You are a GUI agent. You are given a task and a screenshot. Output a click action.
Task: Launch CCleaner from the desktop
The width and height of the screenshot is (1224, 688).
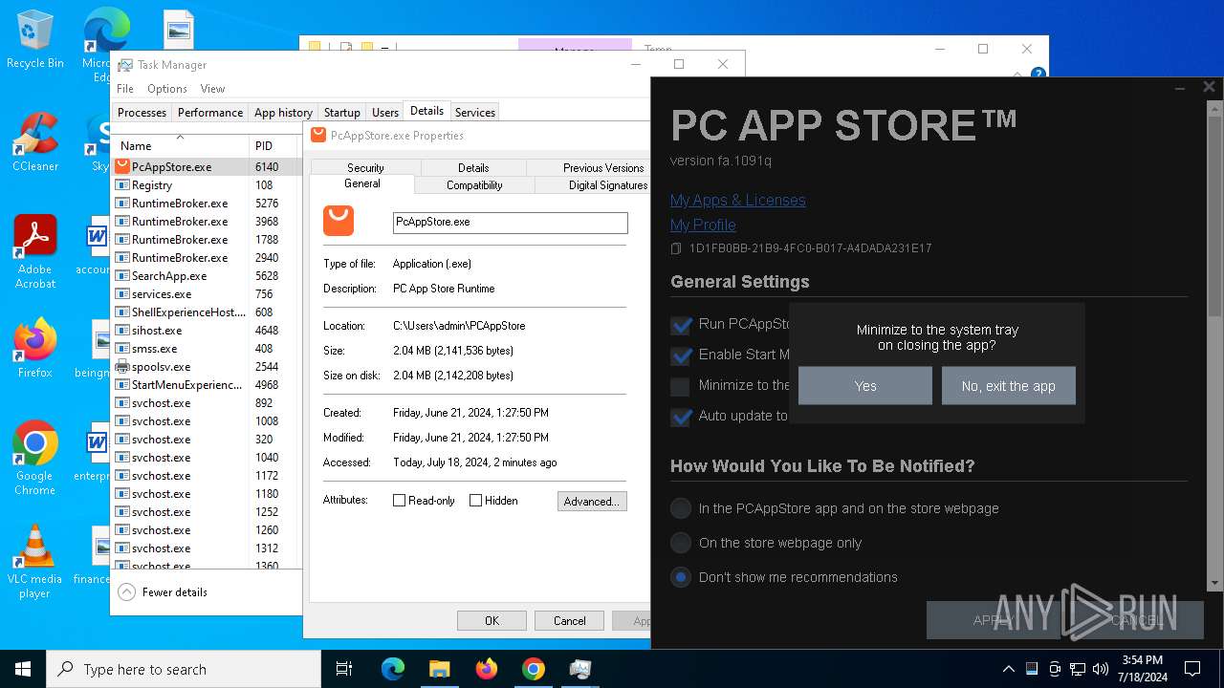click(34, 143)
